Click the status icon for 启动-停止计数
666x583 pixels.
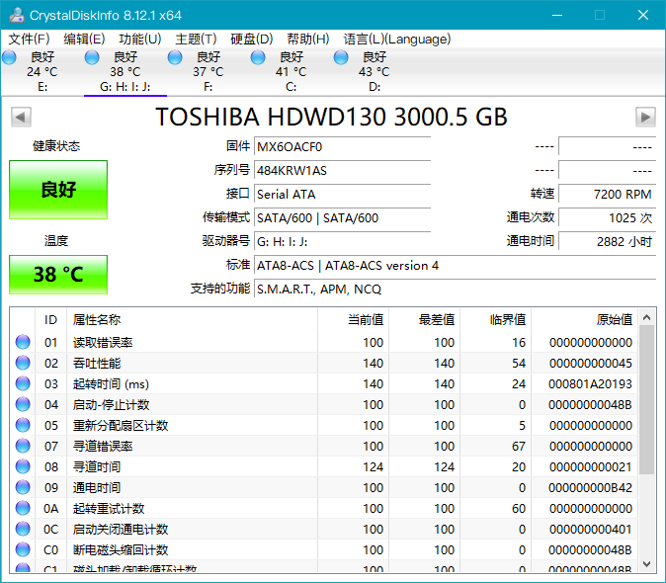[x=23, y=404]
